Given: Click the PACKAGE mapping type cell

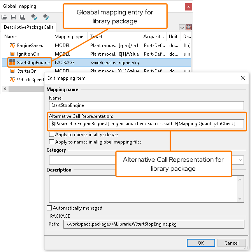Looking at the screenshot, I should (65, 63).
